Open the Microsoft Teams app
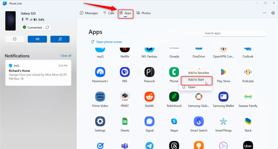The height and width of the screenshot is (149, 278). coord(125,145)
